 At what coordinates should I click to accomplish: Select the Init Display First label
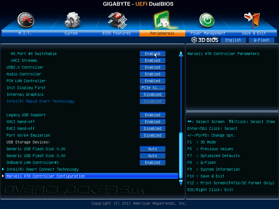click(26, 88)
